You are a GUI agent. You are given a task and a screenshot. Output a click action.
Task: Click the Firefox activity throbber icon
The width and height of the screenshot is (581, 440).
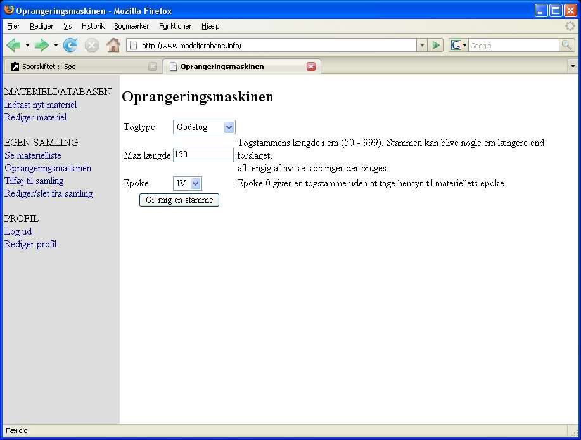pyautogui.click(x=570, y=26)
